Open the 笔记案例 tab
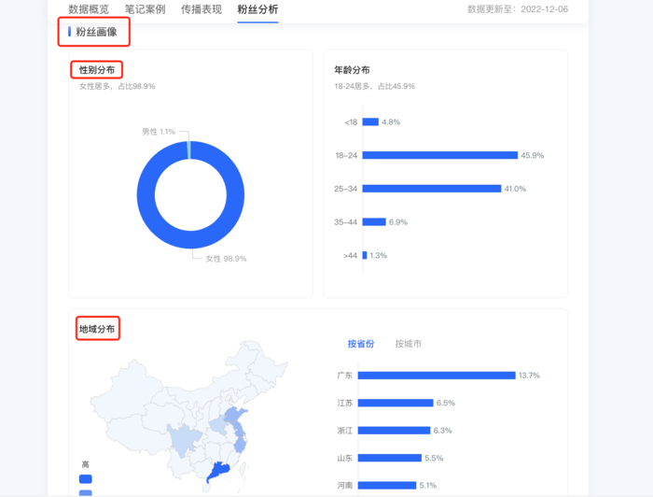The image size is (653, 497). click(x=145, y=9)
